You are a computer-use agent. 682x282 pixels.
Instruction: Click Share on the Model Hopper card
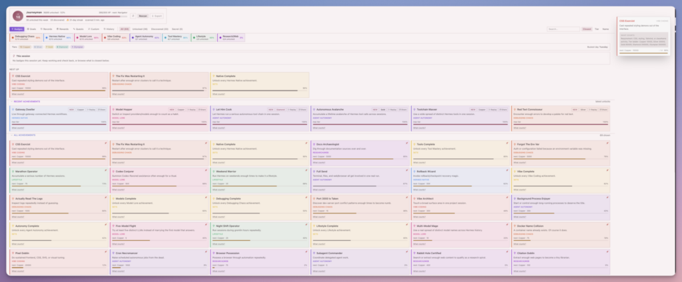pos(202,110)
